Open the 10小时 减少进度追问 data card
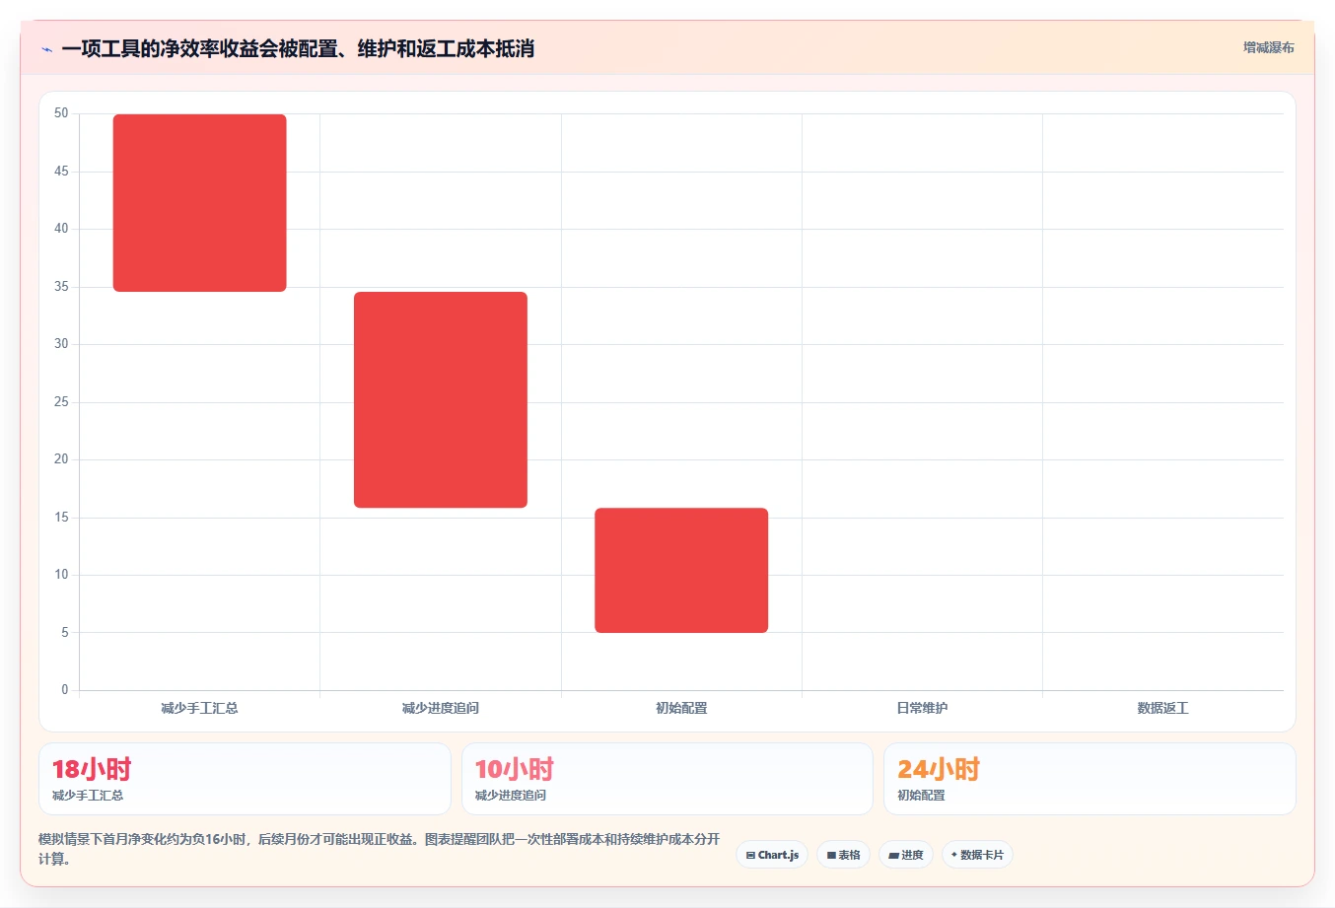This screenshot has width=1335, height=908. tap(667, 779)
